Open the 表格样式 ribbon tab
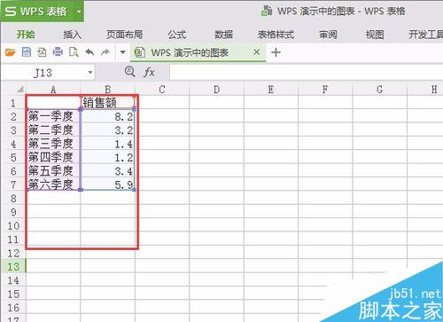 point(276,35)
